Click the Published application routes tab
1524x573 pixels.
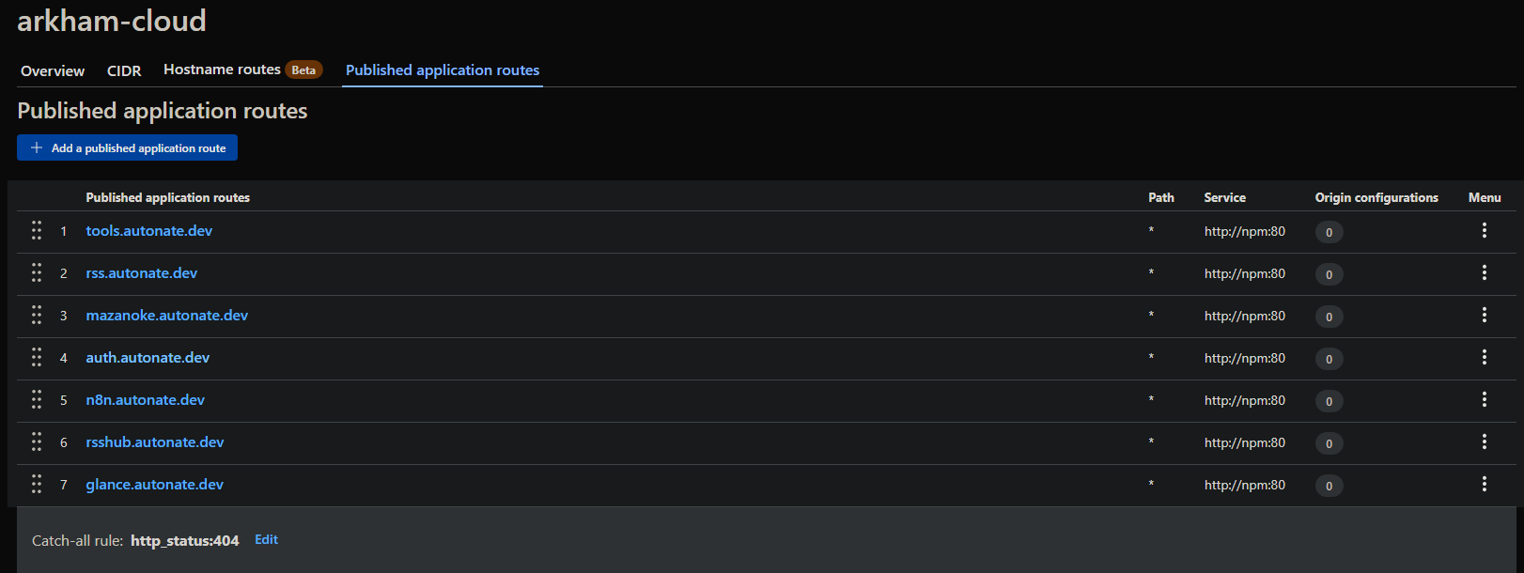coord(443,70)
